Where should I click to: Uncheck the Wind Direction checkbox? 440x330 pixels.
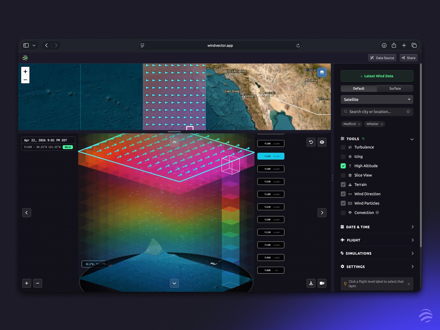coord(343,194)
